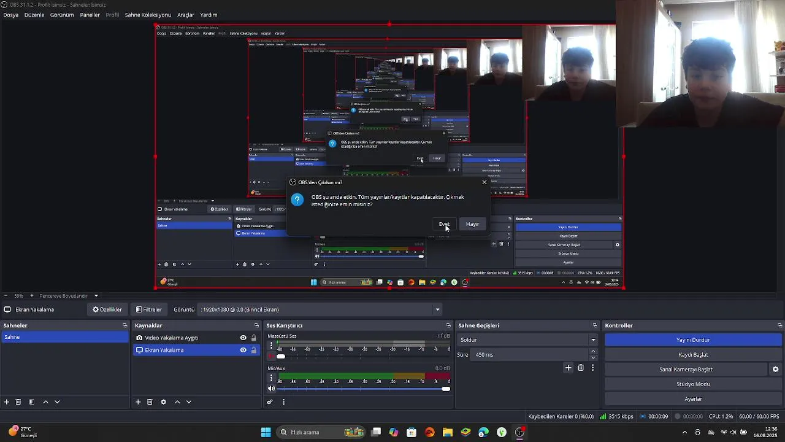
Task: Open File Explorer from taskbar
Action: (448, 432)
